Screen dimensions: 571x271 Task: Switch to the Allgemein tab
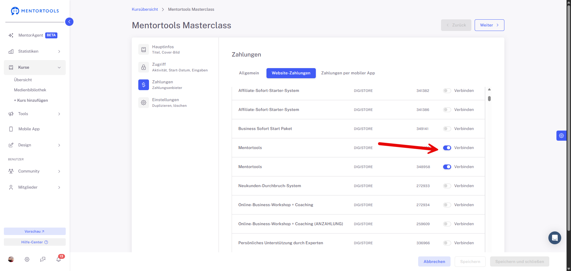tap(249, 73)
